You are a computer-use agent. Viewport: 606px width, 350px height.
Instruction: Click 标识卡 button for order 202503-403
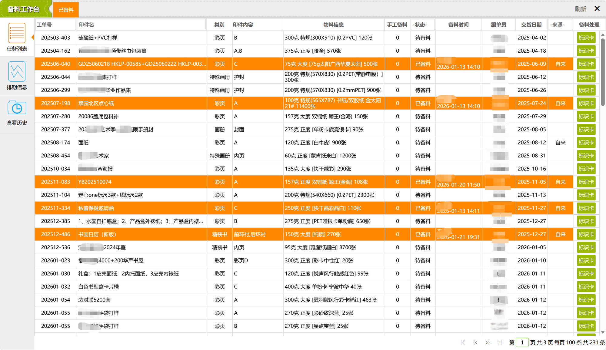coord(586,38)
